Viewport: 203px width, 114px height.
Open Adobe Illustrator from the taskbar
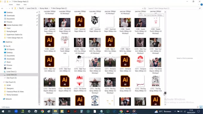[68, 111]
